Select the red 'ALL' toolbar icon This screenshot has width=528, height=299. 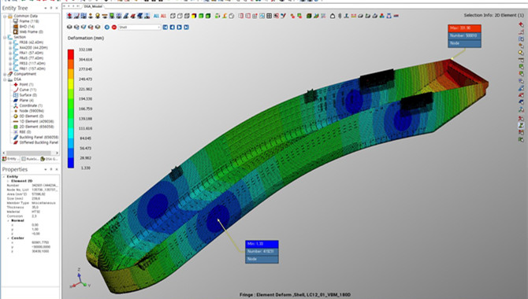coord(163,16)
